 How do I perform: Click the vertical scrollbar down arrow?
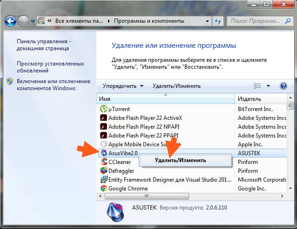290,188
